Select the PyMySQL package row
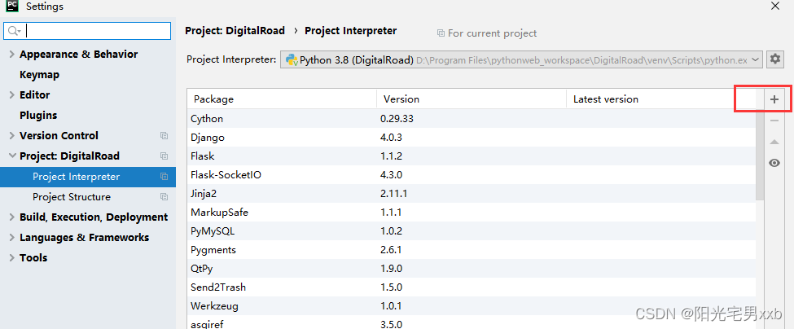 [472, 231]
